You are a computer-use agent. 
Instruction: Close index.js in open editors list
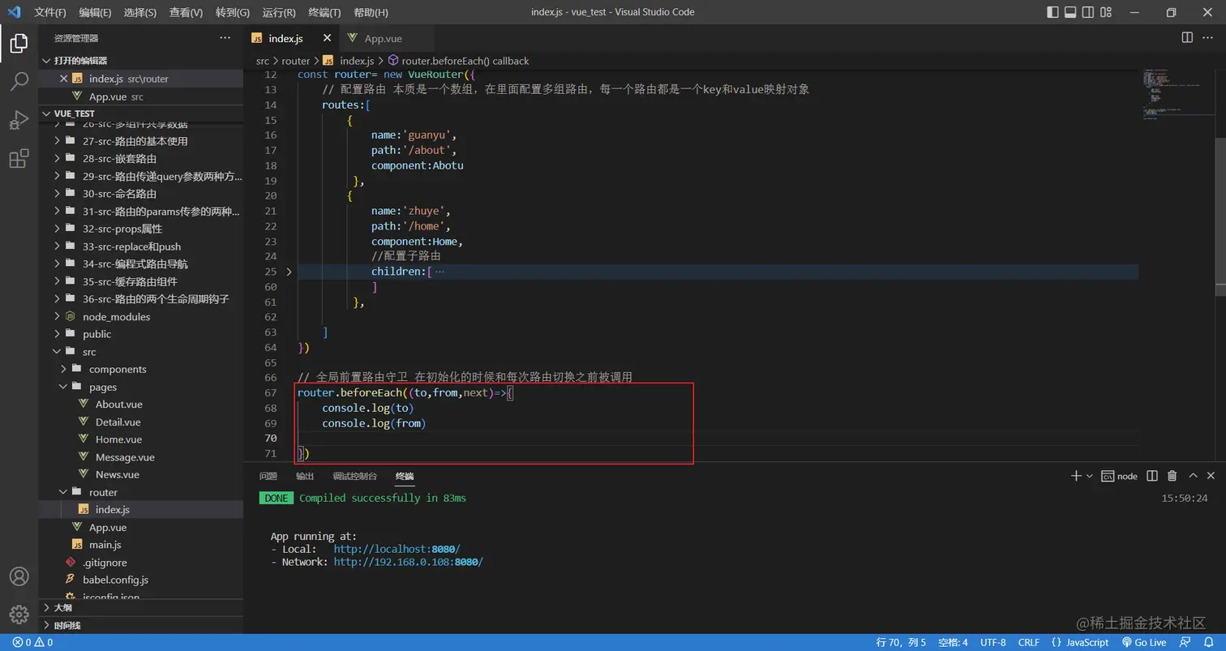tap(64, 79)
